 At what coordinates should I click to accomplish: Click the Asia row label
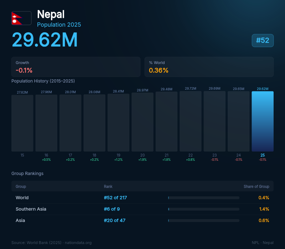click(x=20, y=220)
